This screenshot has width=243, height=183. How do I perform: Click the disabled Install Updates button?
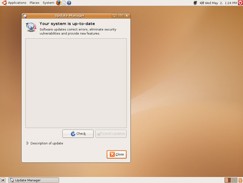point(111,133)
